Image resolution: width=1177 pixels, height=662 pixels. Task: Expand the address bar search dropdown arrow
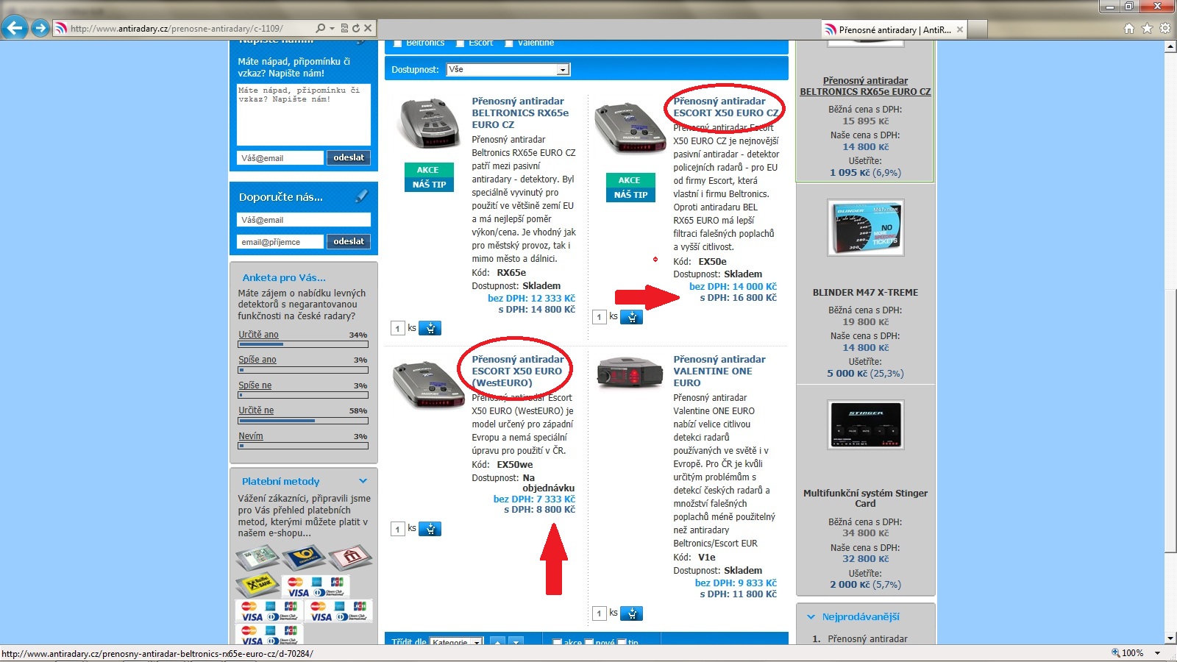pyautogui.click(x=332, y=29)
